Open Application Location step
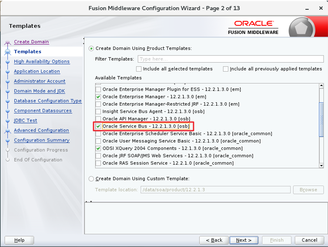This screenshot has width=328, height=247. (37, 71)
